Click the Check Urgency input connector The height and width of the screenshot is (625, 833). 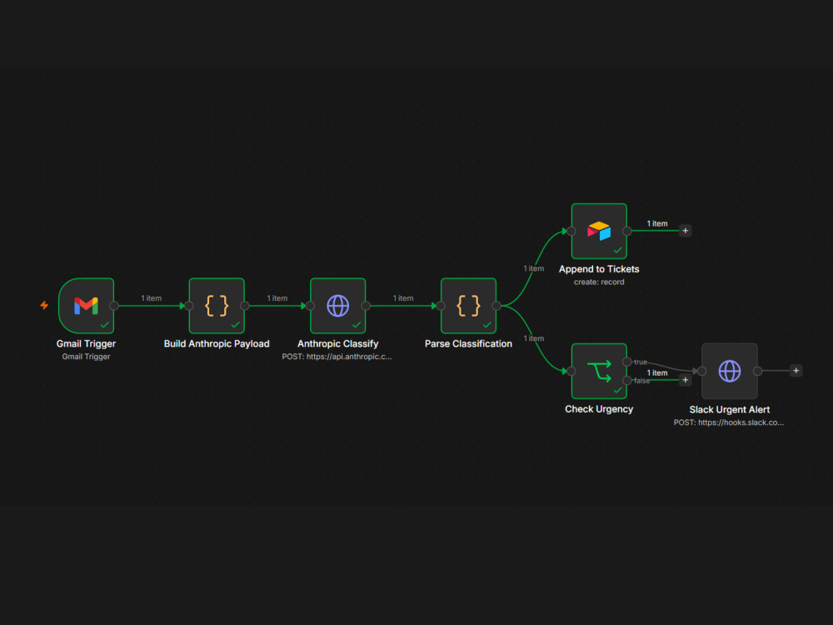tap(571, 371)
